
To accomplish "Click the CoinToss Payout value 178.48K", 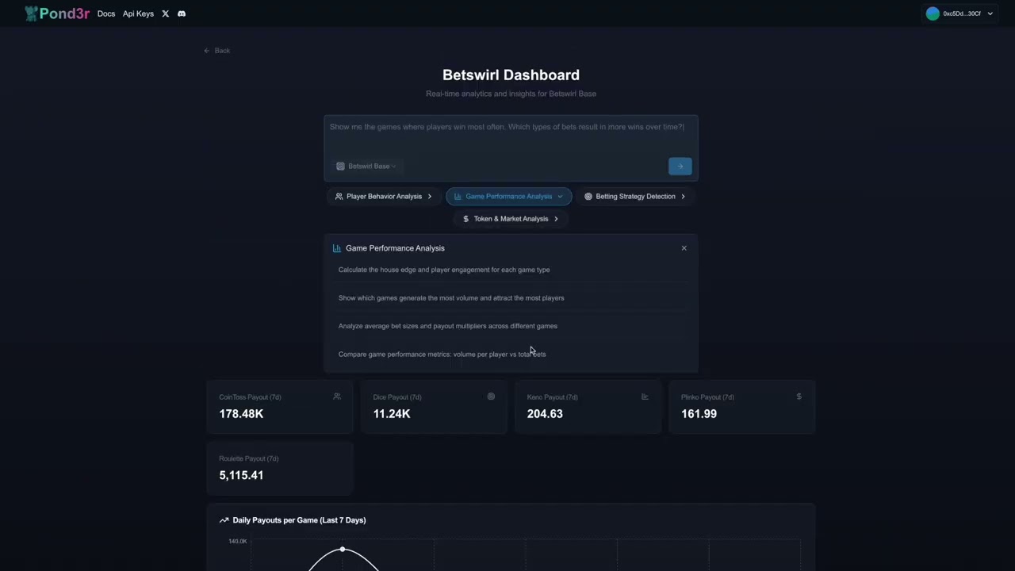I will coord(241,414).
